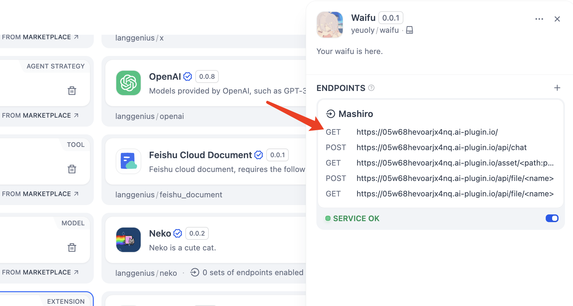Select the Extension plugin card
Image resolution: width=573 pixels, height=306 pixels.
point(47,300)
